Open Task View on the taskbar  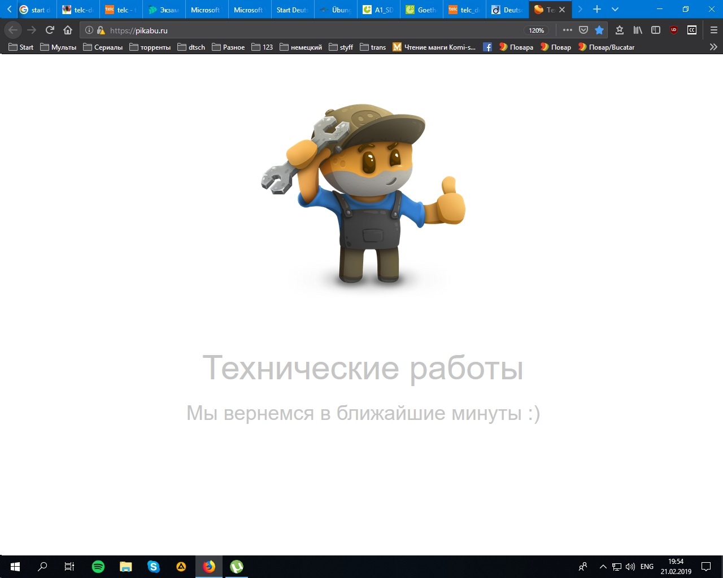[69, 567]
